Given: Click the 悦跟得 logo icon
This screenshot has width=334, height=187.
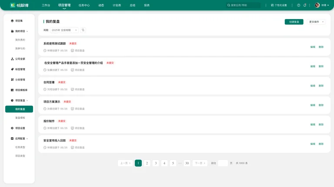Looking at the screenshot, I should coord(13,5).
